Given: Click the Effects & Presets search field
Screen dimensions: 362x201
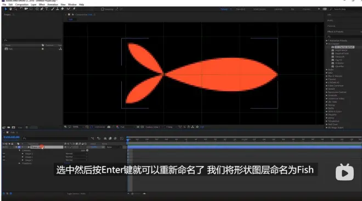Looking at the screenshot, I should click(344, 37).
